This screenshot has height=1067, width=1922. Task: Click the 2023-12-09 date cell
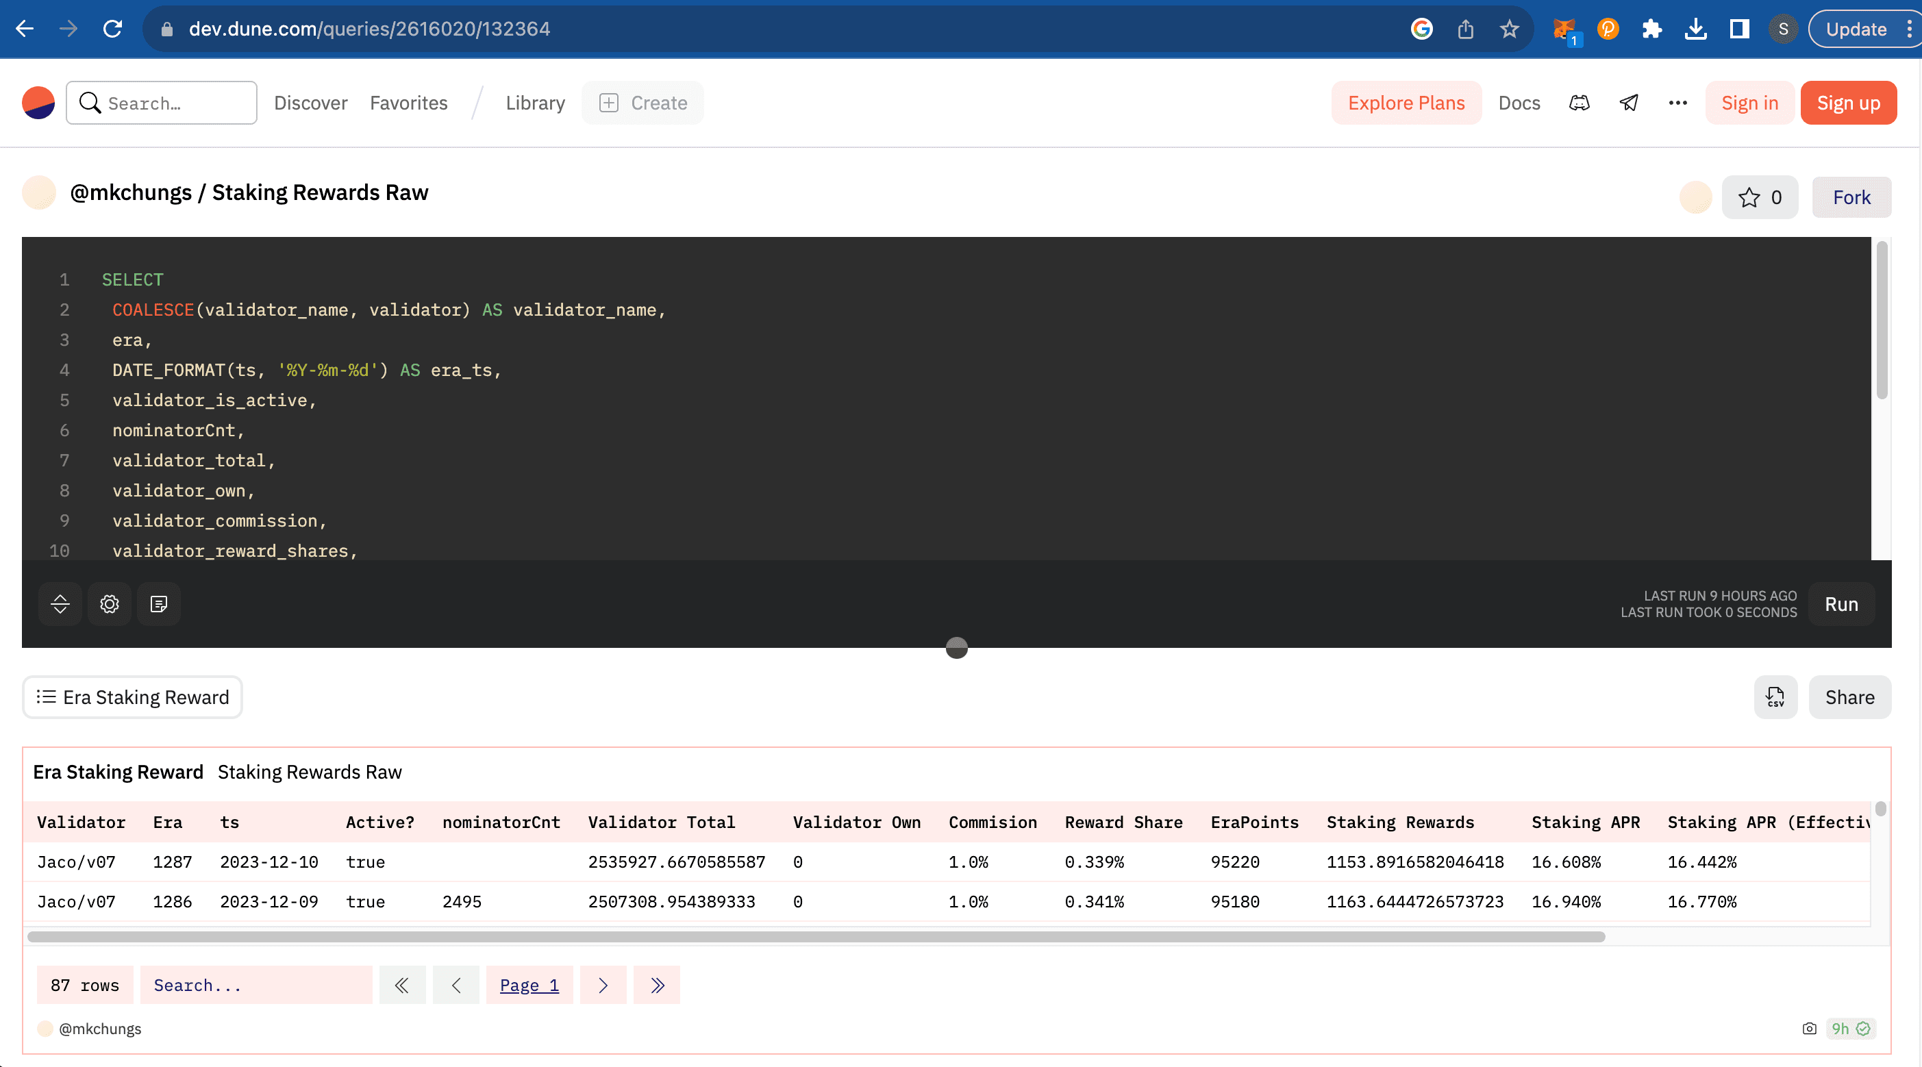[x=269, y=901]
